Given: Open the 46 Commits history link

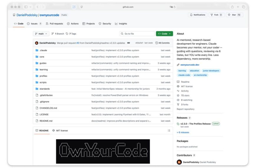Looking at the screenshot, I should [162, 43].
